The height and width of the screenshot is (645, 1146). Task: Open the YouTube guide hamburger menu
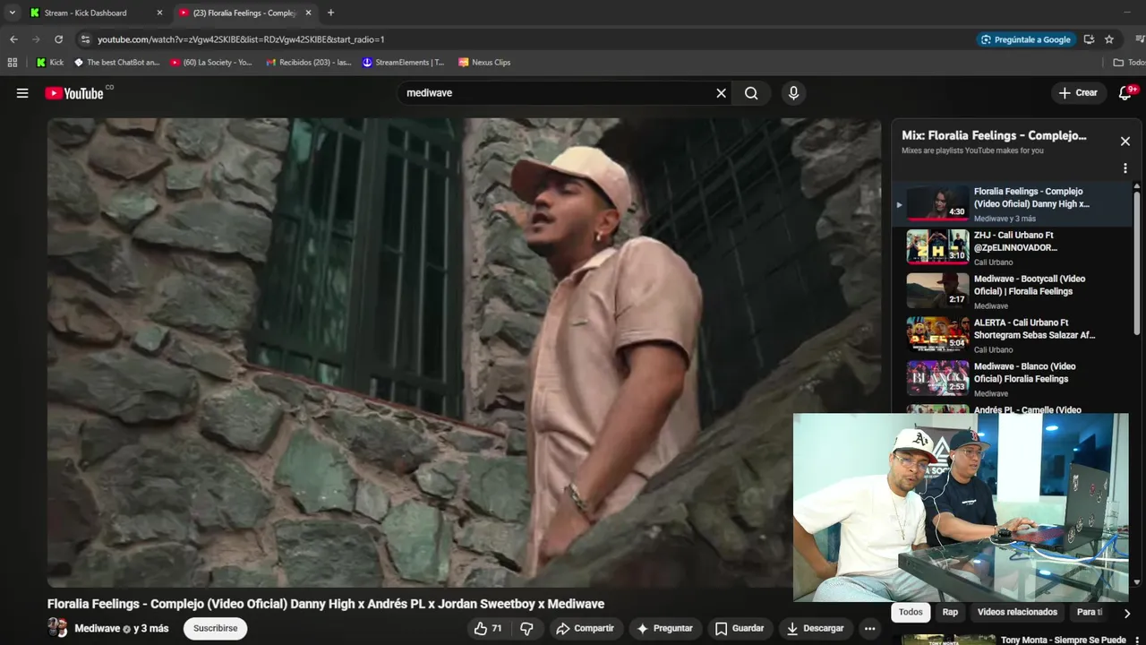22,93
